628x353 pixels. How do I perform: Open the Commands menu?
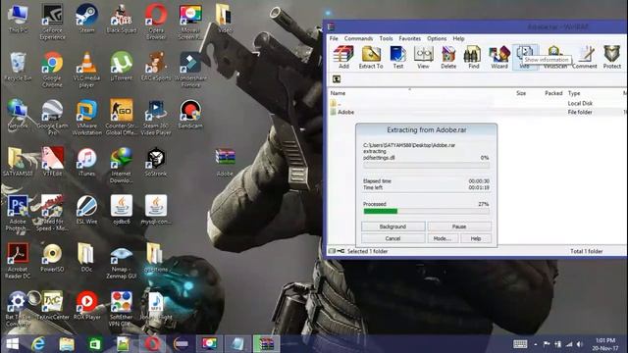point(358,38)
